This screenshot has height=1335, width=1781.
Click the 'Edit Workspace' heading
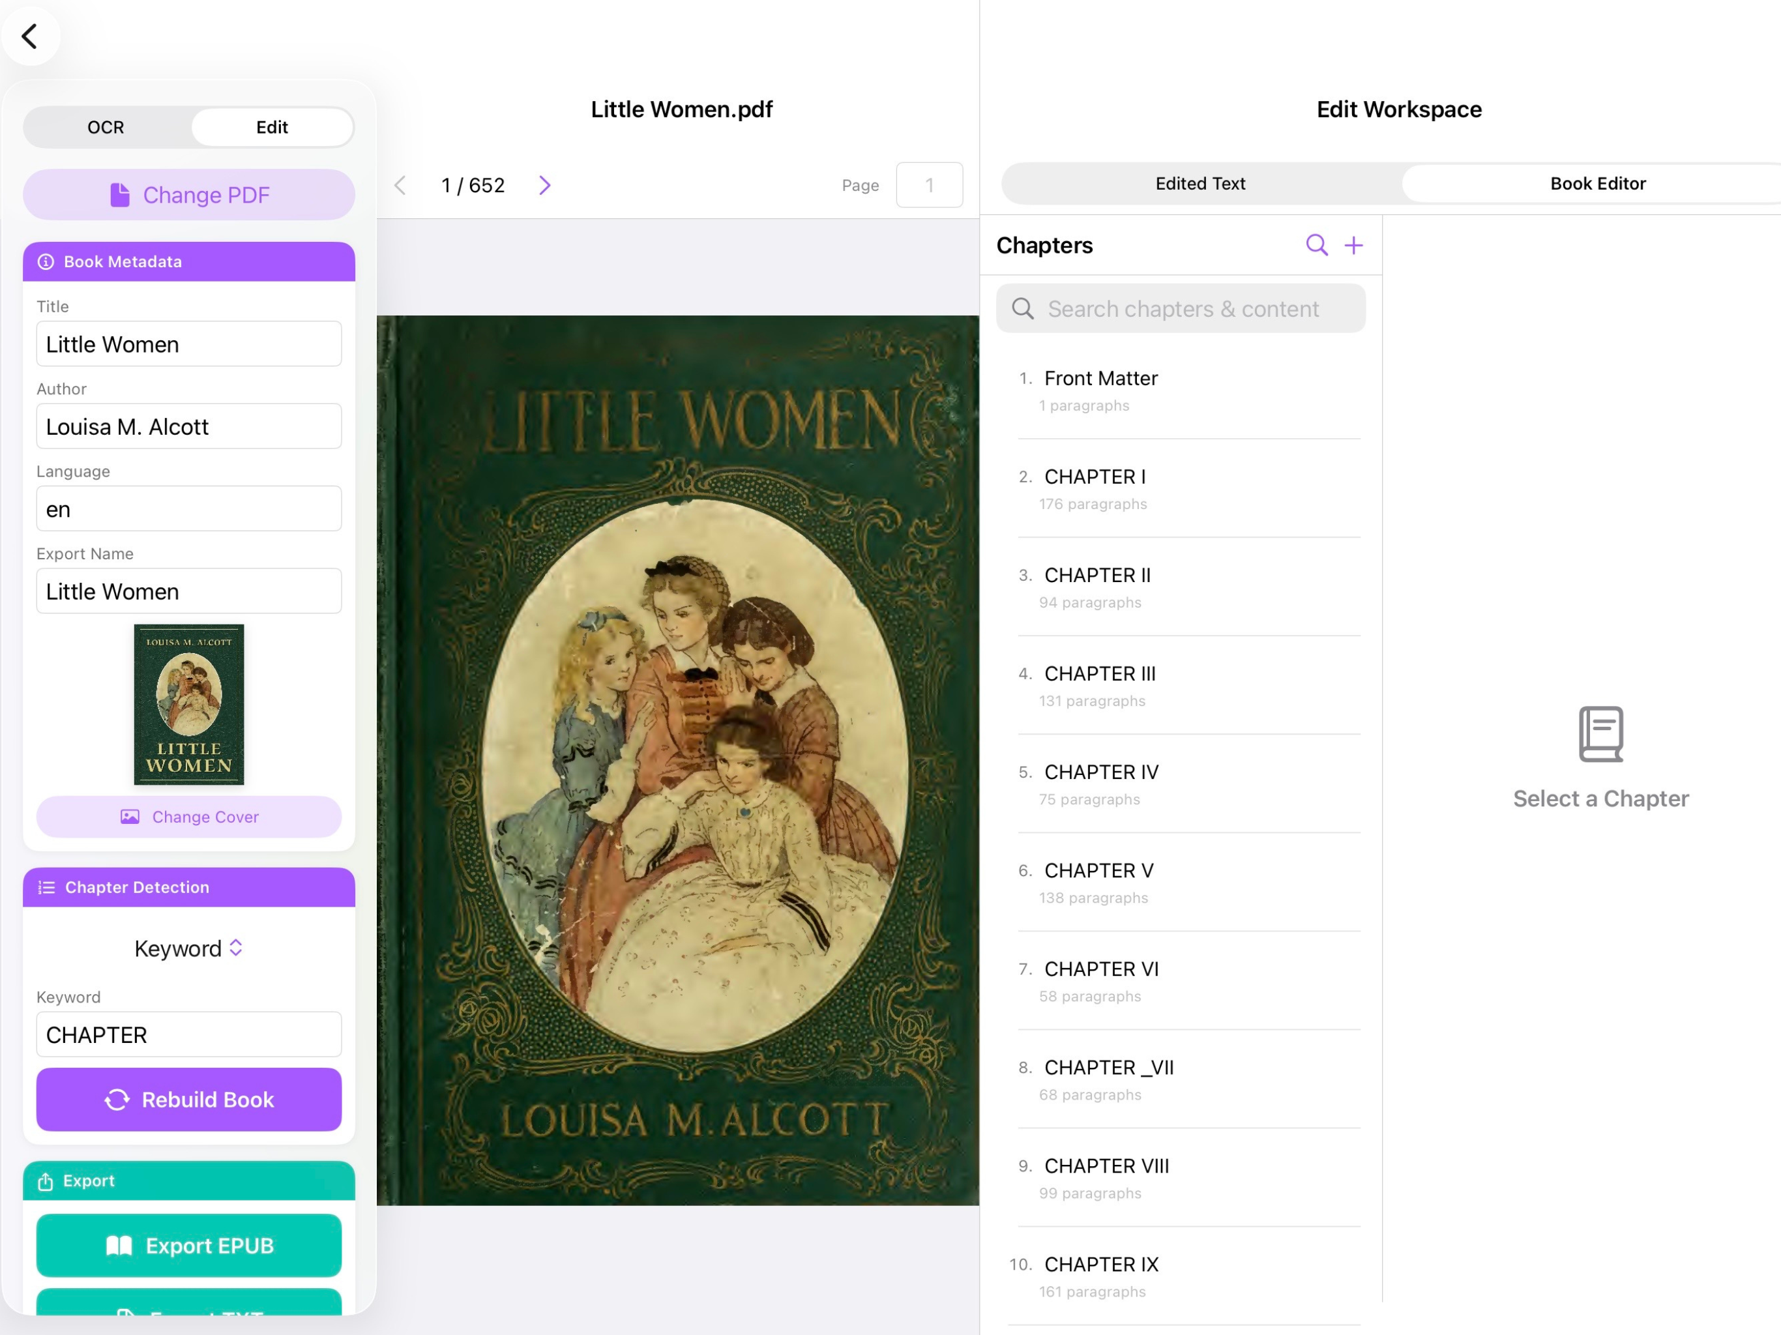[x=1398, y=110]
